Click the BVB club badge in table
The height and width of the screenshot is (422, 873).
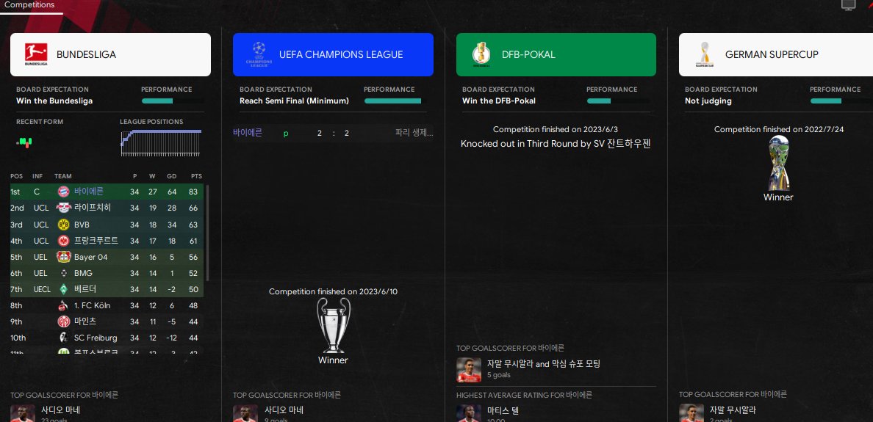pos(63,225)
